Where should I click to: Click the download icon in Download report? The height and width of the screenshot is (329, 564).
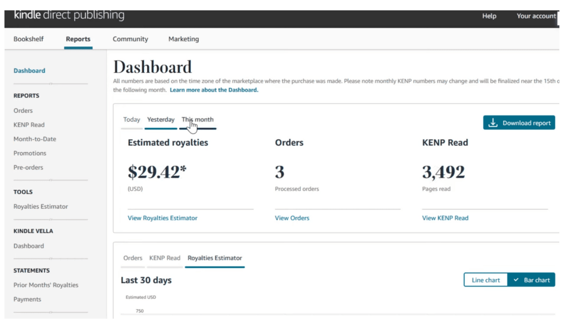point(493,123)
